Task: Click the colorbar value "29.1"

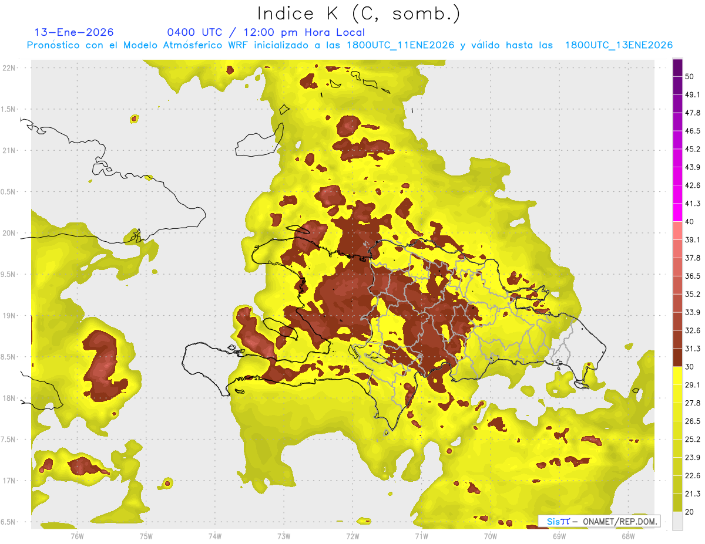Action: [x=693, y=385]
